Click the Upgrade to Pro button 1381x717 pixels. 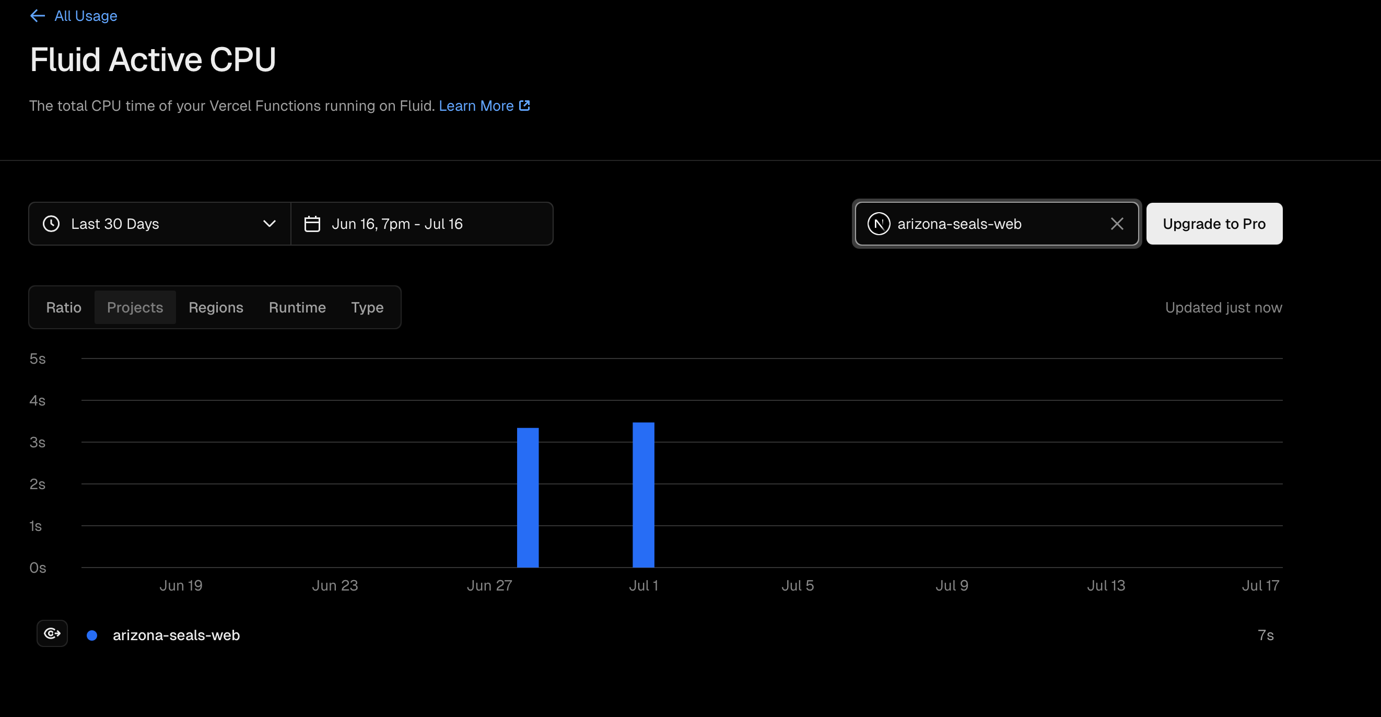coord(1214,224)
